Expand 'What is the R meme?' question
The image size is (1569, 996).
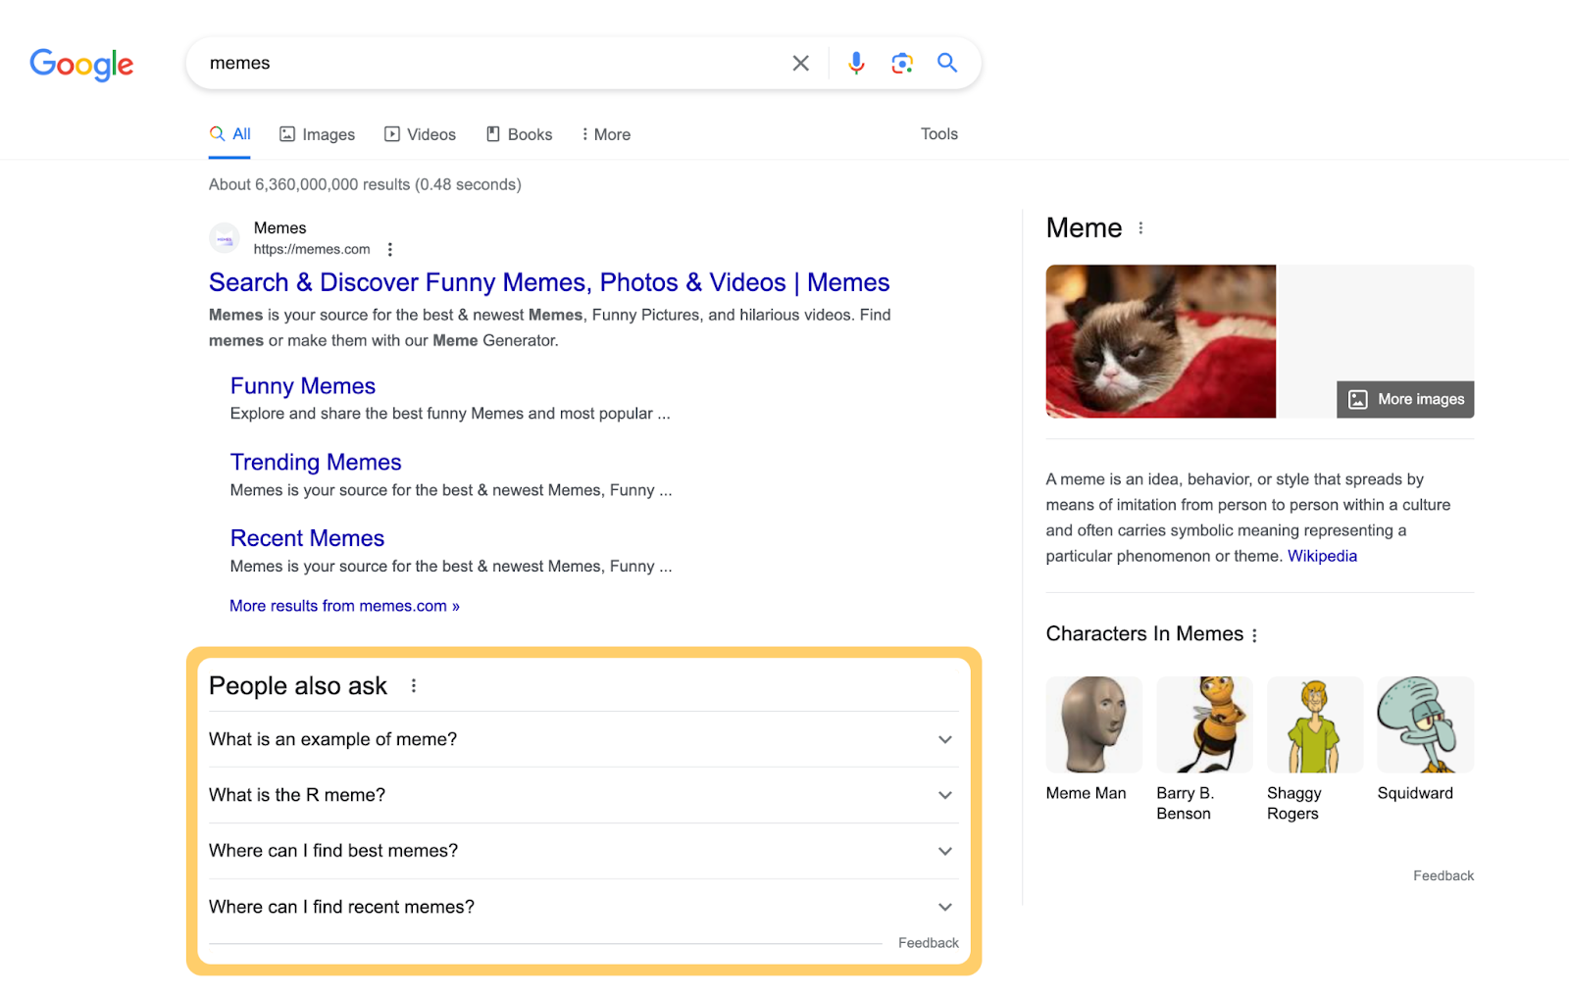[x=582, y=795]
